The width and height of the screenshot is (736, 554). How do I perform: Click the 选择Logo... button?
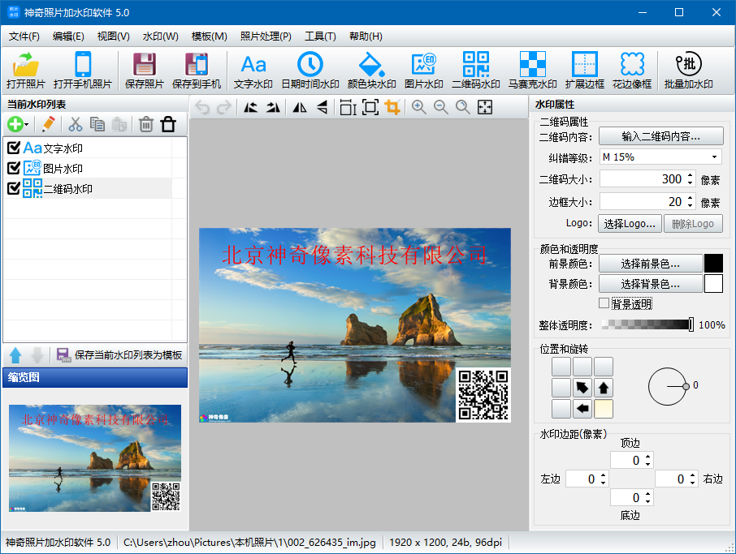point(630,224)
